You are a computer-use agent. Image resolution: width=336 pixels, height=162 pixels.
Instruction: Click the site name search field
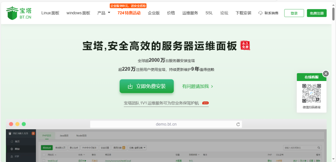(302, 148)
